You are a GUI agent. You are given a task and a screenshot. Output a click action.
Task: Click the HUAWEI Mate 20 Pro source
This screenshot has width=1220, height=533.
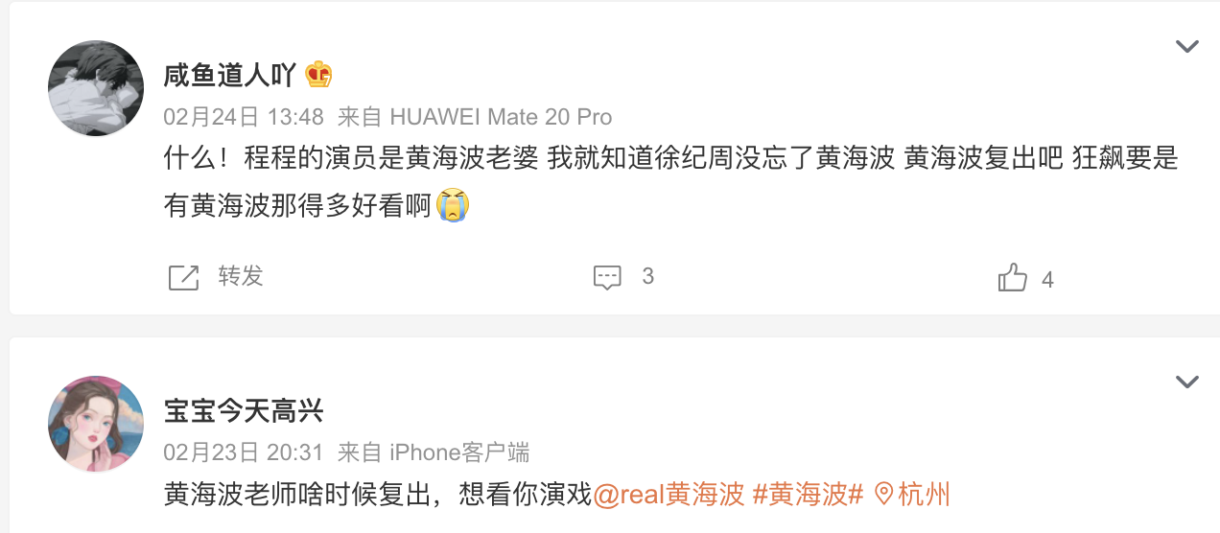[501, 117]
